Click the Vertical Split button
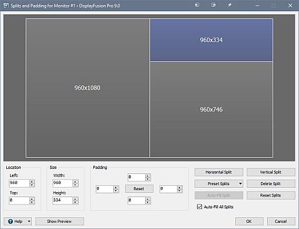Image resolution: width=299 pixels, height=229 pixels. pos(271,172)
